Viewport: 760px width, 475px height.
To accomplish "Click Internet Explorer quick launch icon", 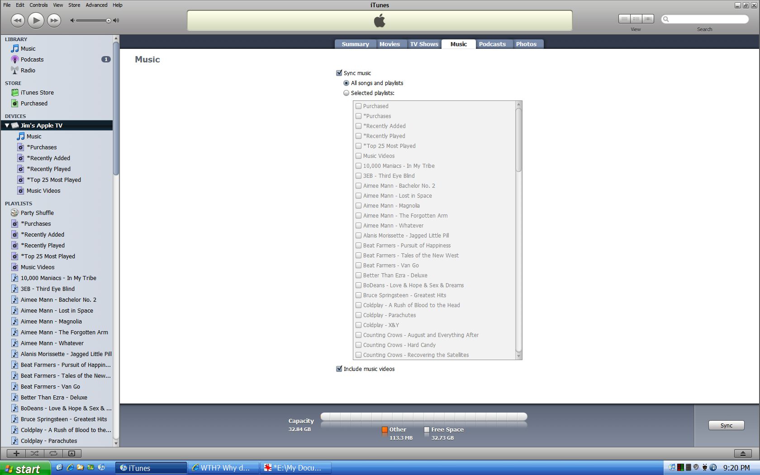I will pyautogui.click(x=70, y=467).
